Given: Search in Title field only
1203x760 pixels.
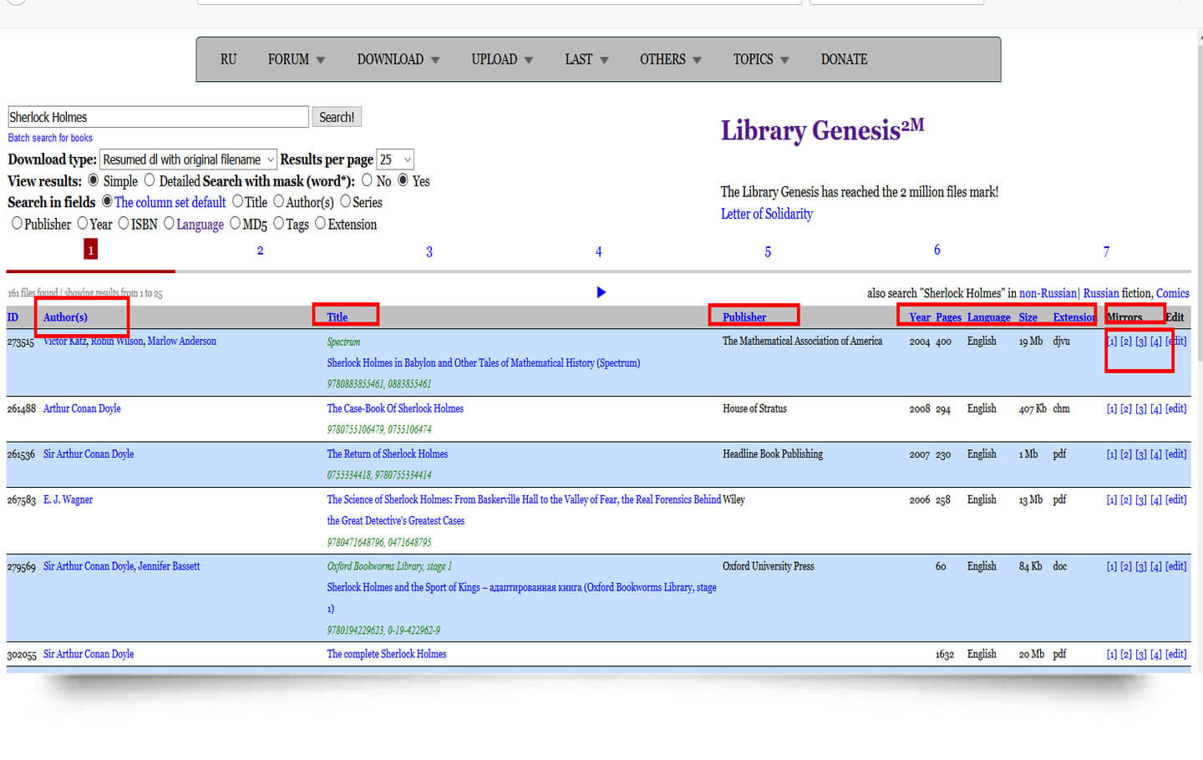Looking at the screenshot, I should coord(237,201).
